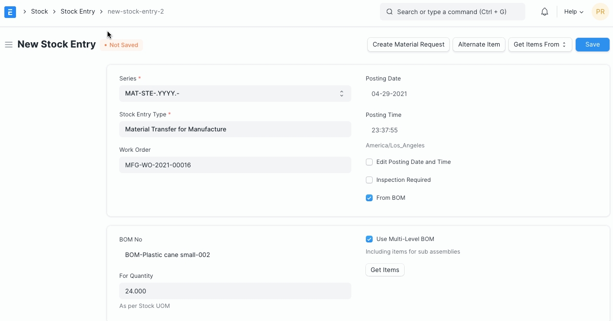The image size is (613, 321).
Task: Focus the Work Order field
Action: point(235,165)
